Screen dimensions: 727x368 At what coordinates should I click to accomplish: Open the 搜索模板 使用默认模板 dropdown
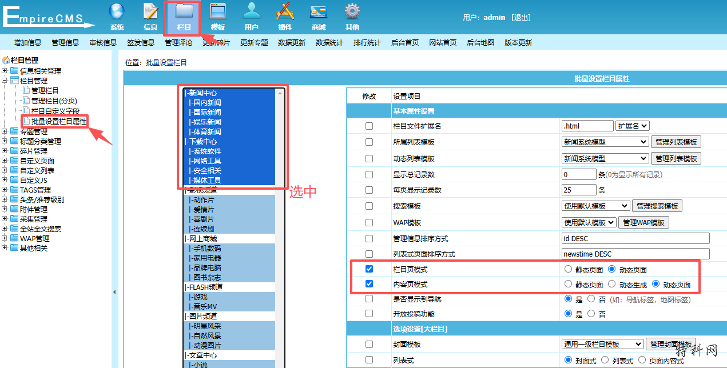coord(596,206)
